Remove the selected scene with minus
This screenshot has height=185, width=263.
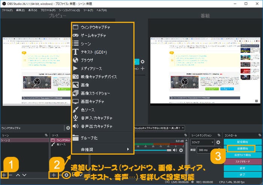[x=11, y=175]
